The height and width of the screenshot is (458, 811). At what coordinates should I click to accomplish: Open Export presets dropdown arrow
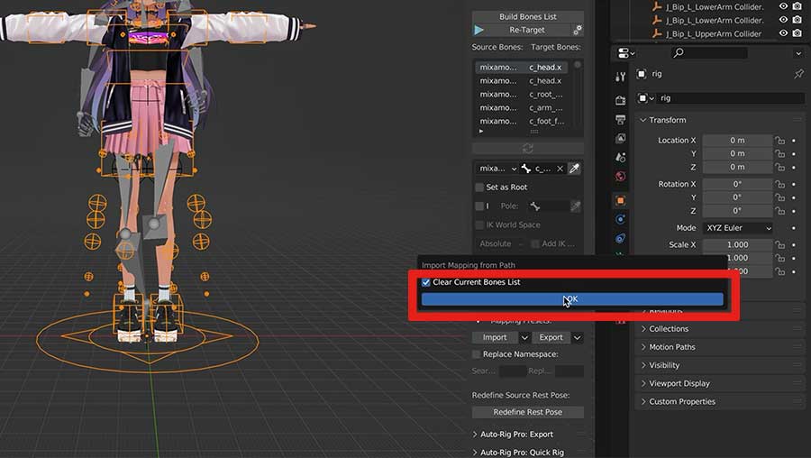point(578,338)
